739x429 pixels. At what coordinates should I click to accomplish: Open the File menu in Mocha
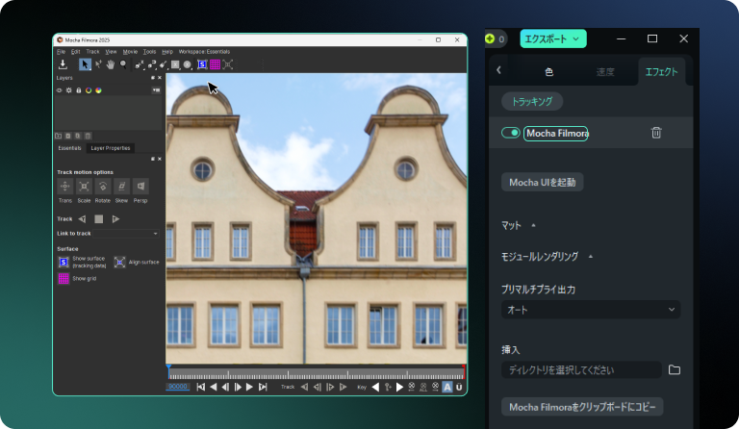point(62,52)
